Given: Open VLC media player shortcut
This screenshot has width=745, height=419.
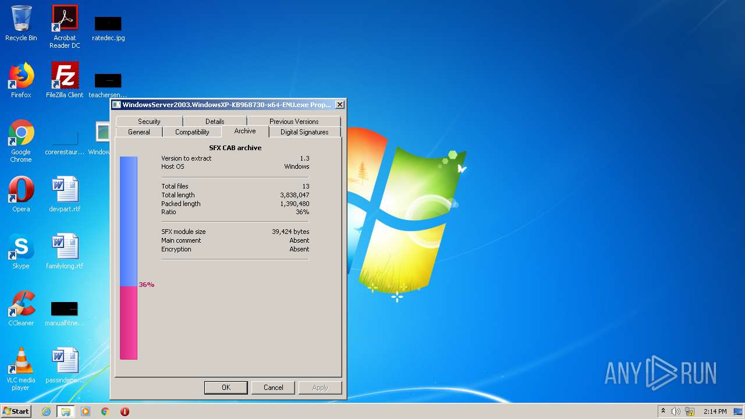Looking at the screenshot, I should click(21, 369).
